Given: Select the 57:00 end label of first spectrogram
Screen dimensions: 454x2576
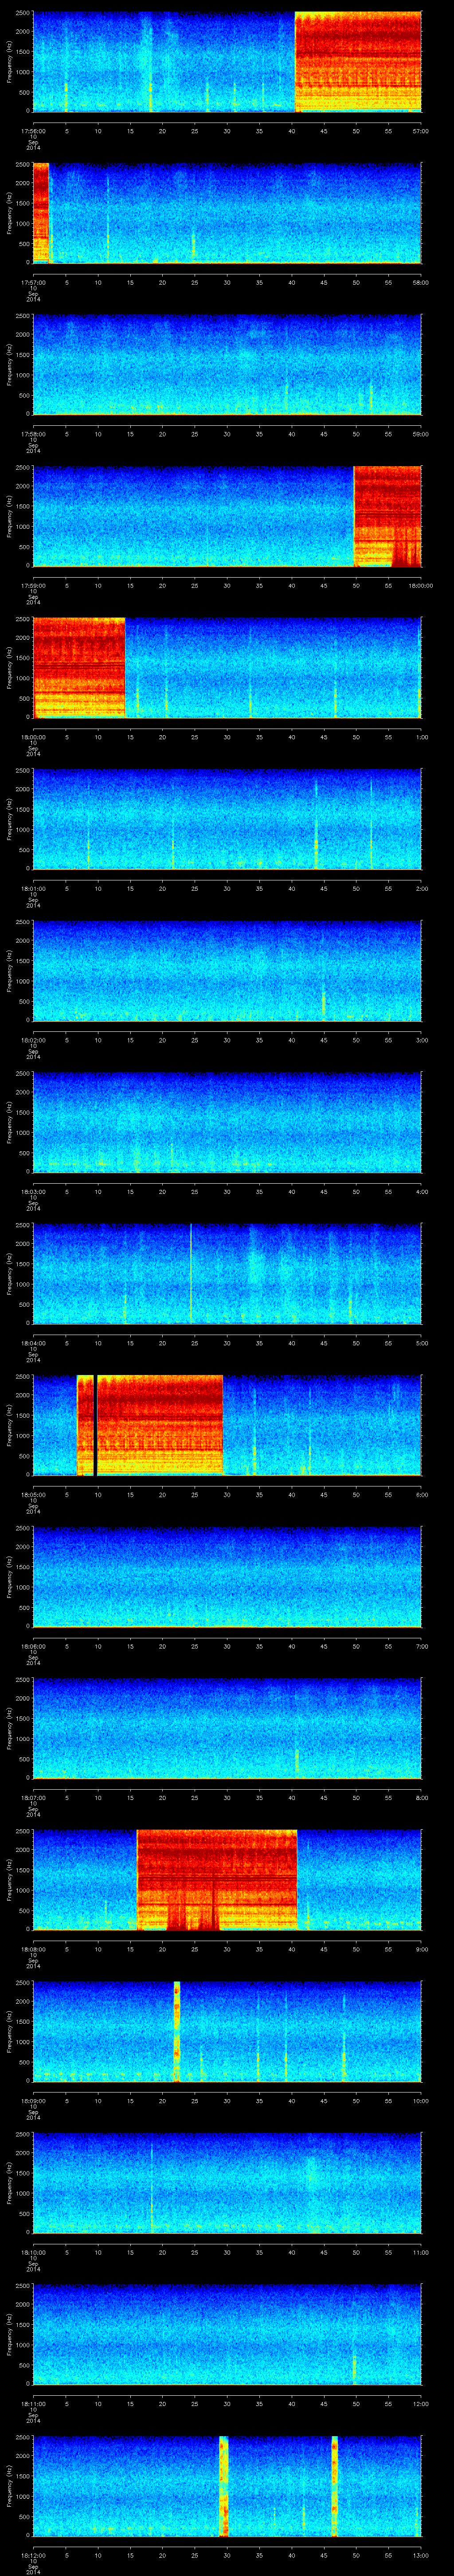Looking at the screenshot, I should pos(420,130).
